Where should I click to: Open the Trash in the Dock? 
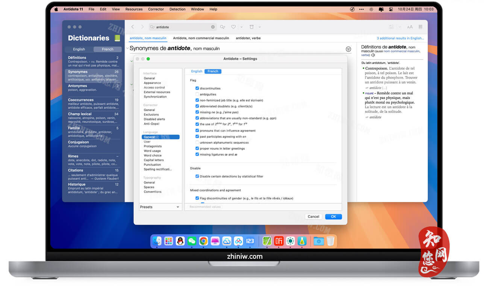click(x=330, y=241)
